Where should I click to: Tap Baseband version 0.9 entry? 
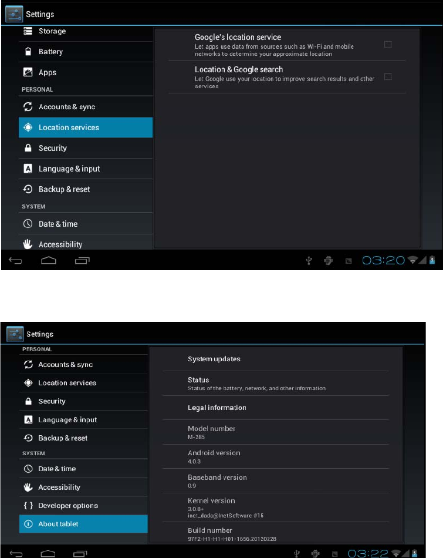click(x=276, y=481)
